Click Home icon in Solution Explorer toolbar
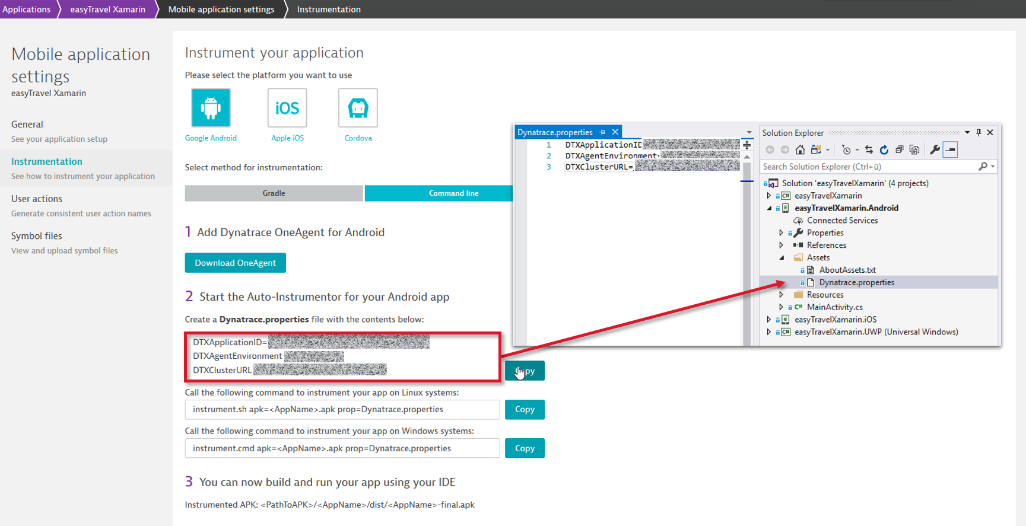This screenshot has height=526, width=1026. [800, 150]
